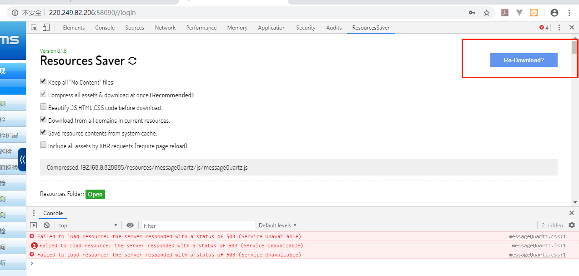
Task: Switch to the Network tab
Action: (165, 28)
